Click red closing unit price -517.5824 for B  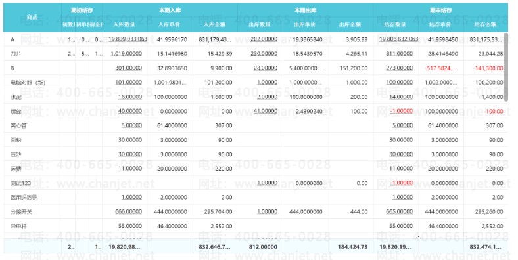click(440, 68)
